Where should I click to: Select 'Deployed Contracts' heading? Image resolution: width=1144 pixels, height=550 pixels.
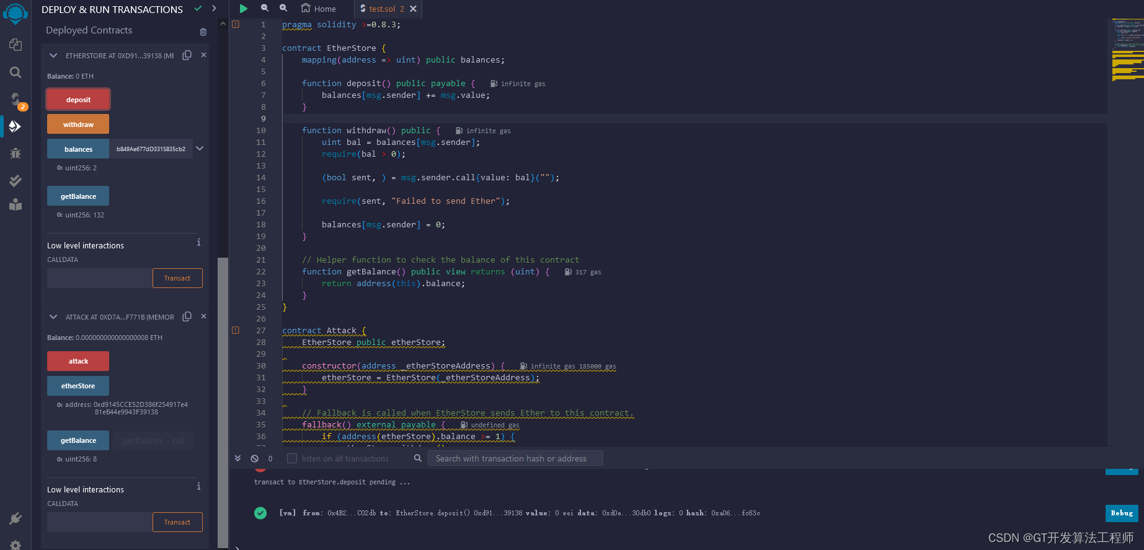pos(89,30)
